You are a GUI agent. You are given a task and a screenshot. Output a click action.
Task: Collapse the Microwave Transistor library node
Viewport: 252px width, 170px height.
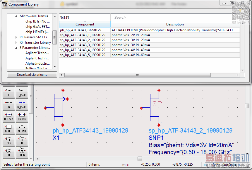pos(16,16)
